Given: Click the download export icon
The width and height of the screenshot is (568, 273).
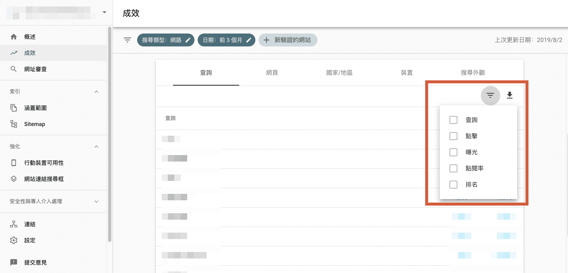Looking at the screenshot, I should point(510,95).
